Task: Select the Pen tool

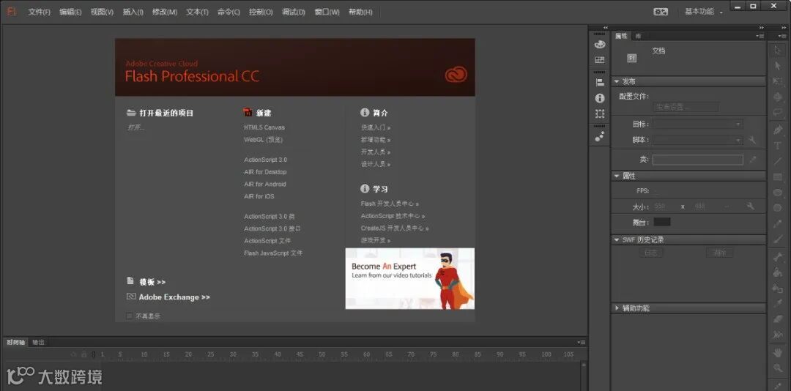Action: coord(777,130)
